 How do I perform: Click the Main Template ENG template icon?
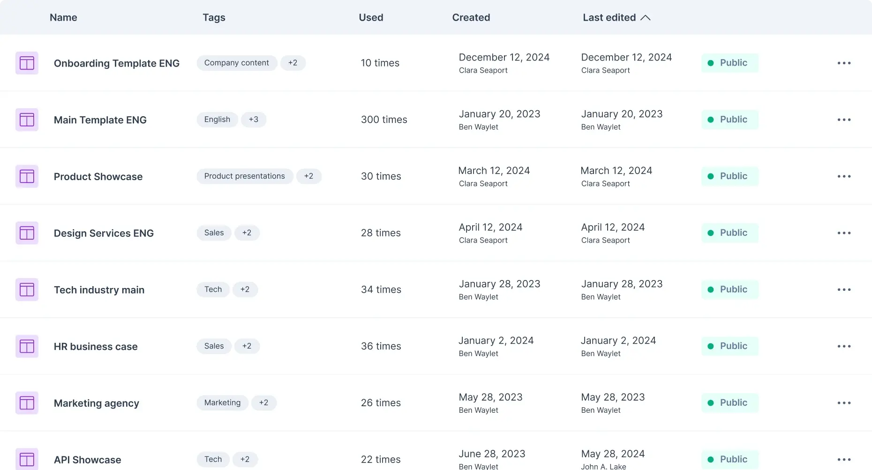pyautogui.click(x=27, y=120)
